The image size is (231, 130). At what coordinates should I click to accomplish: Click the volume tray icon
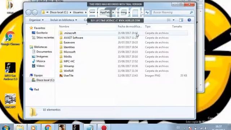point(206,128)
